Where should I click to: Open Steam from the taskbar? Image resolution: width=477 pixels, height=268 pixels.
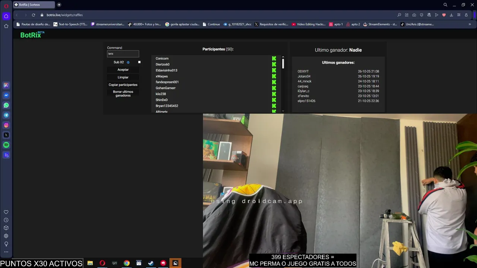pos(151,263)
